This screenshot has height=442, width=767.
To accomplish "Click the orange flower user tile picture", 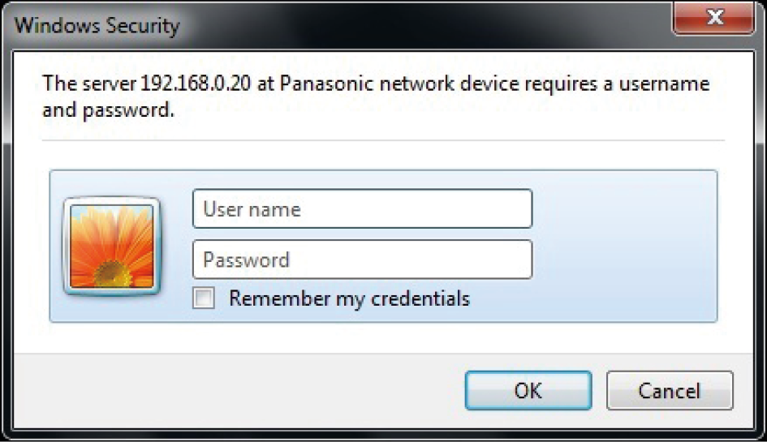I will [x=112, y=245].
